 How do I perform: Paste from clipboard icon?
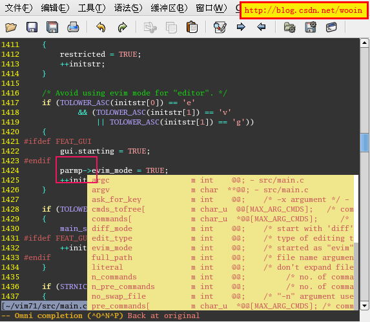pos(192,27)
